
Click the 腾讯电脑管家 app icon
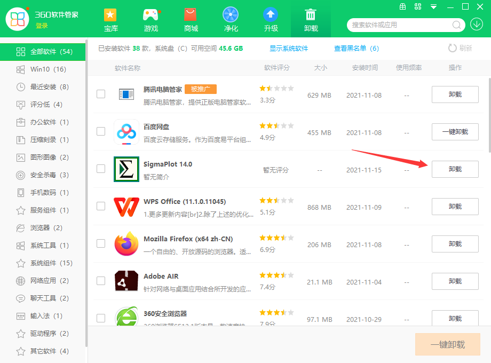pos(126,94)
